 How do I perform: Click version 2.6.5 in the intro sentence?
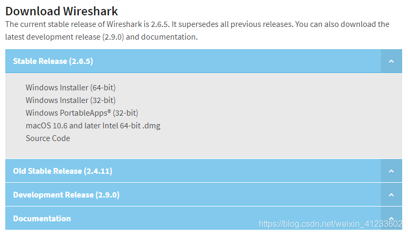tap(160, 24)
